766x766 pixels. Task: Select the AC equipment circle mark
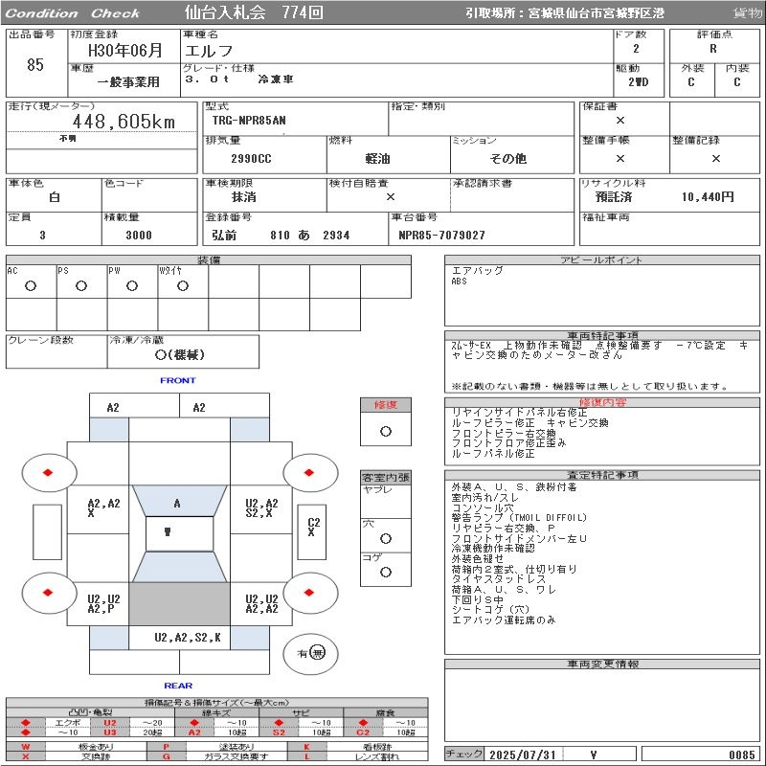31,285
